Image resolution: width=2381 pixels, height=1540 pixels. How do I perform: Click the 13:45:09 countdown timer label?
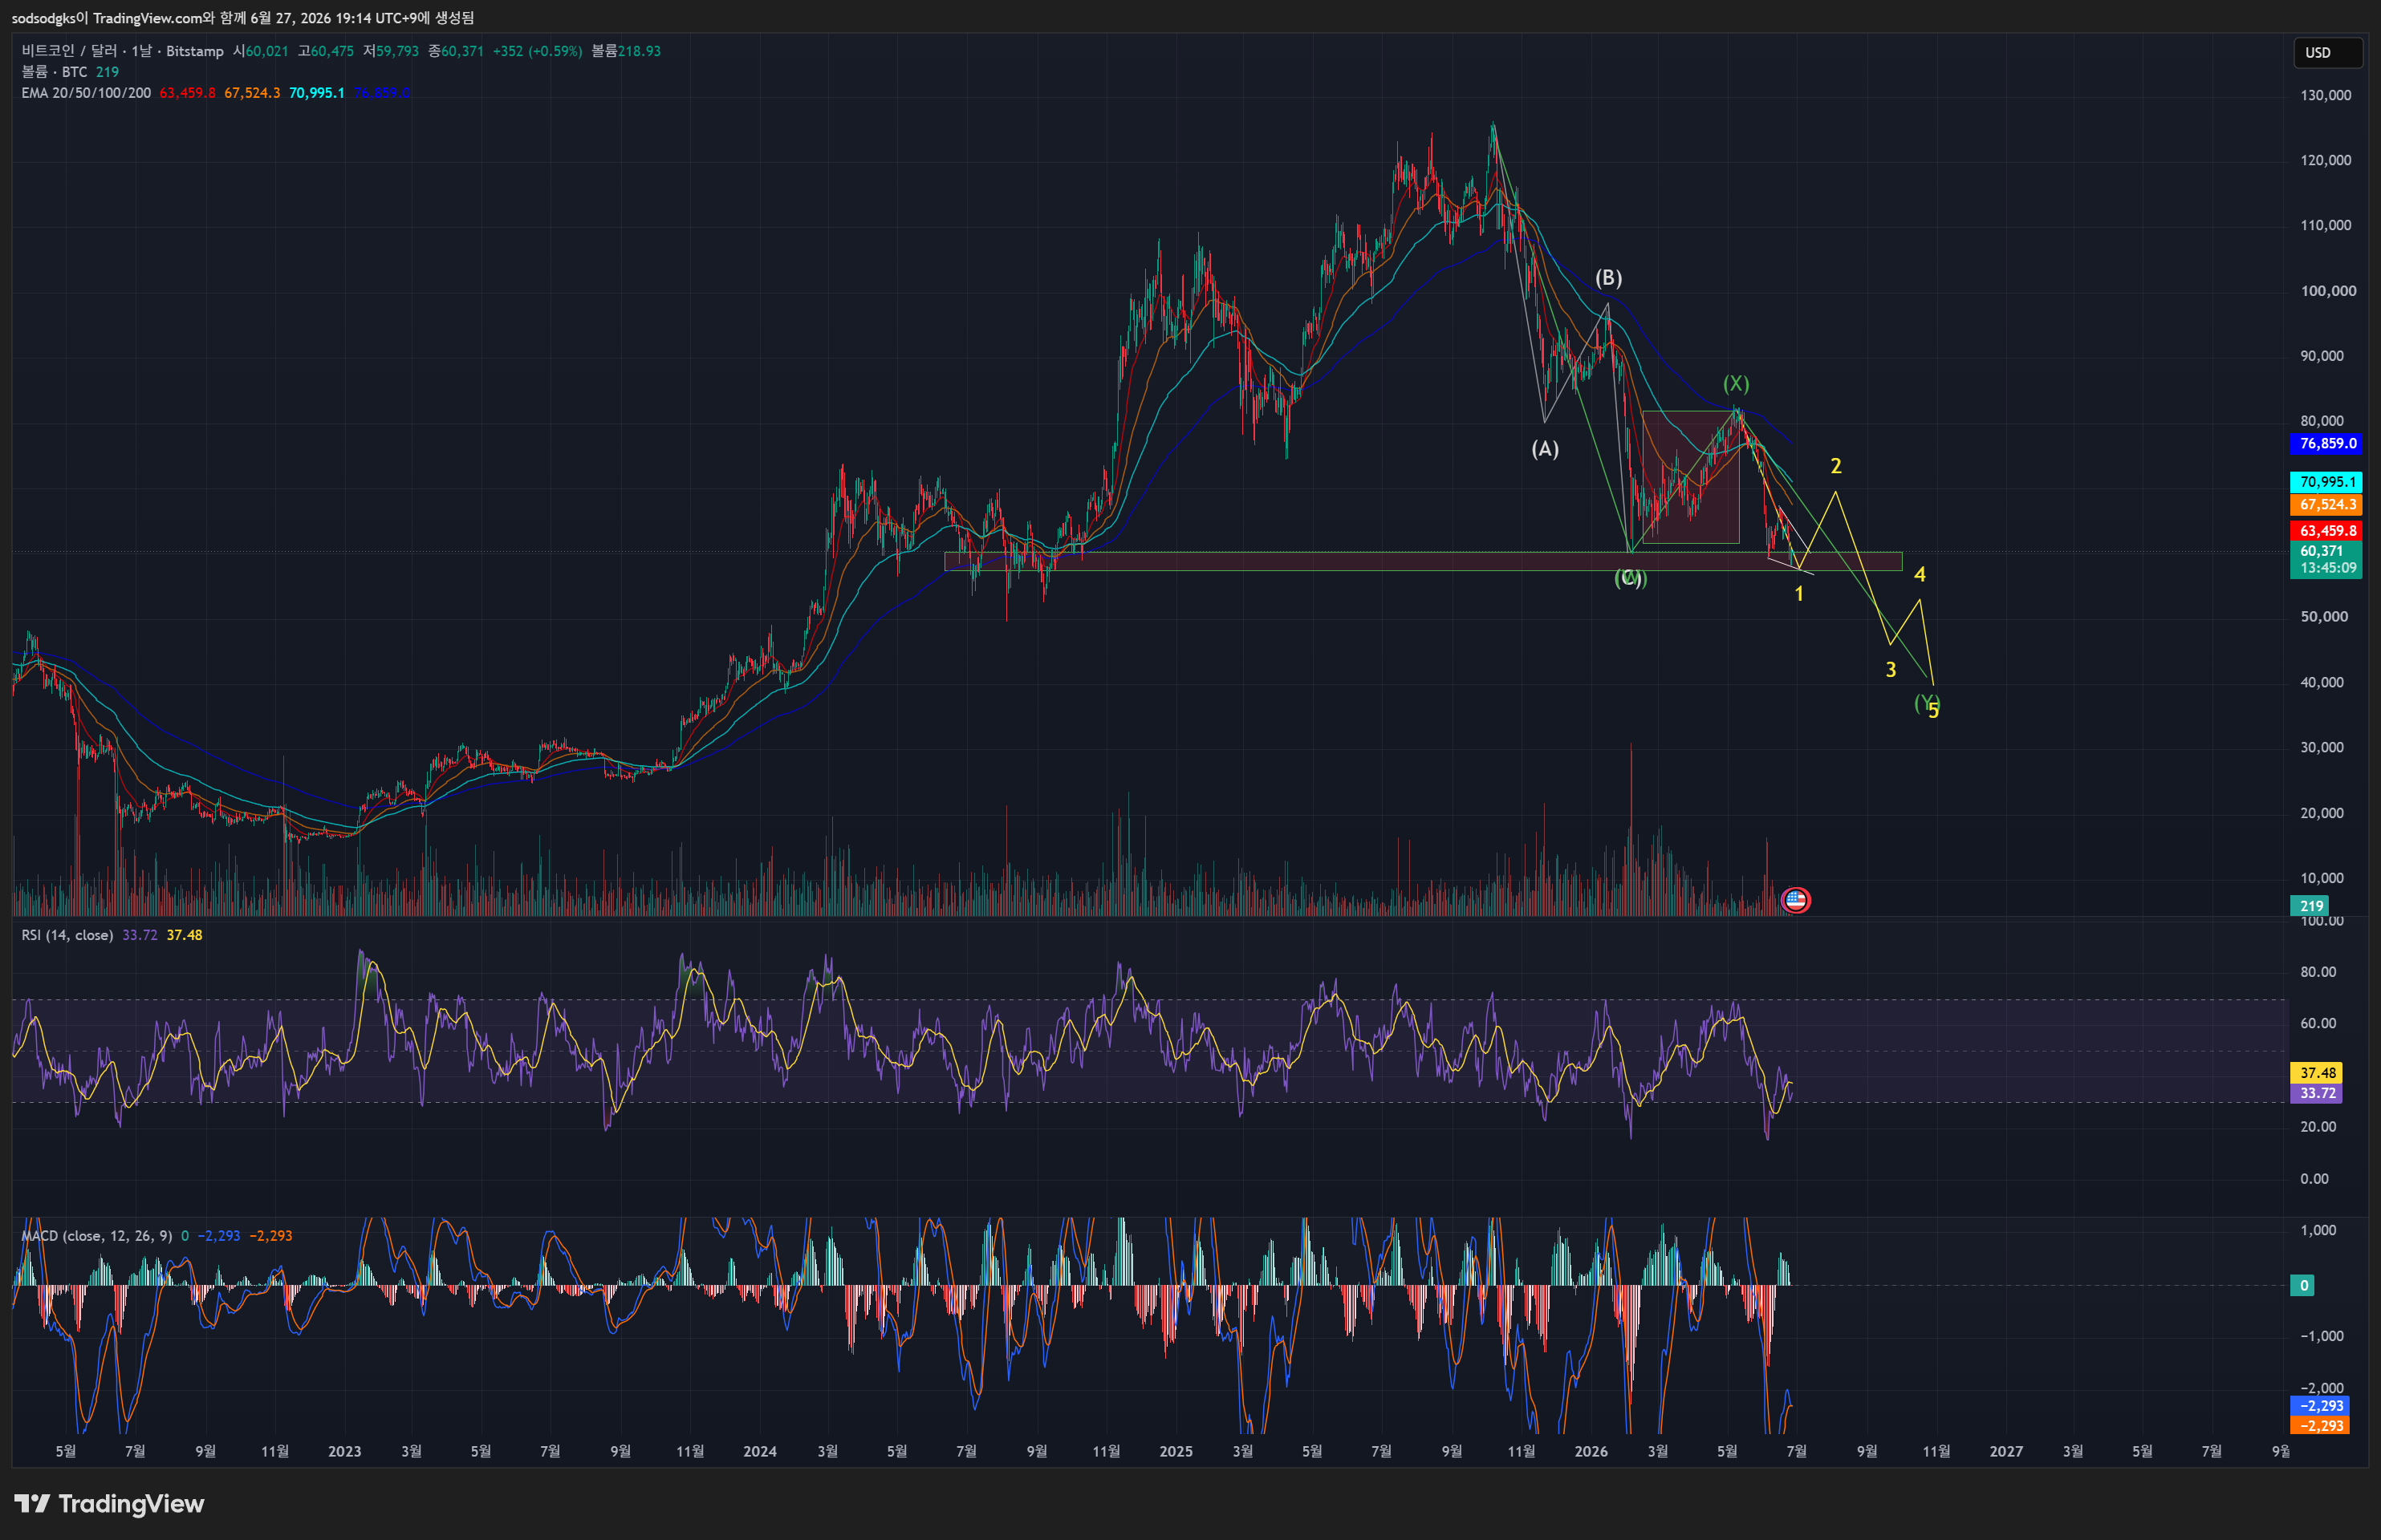[x=2328, y=568]
